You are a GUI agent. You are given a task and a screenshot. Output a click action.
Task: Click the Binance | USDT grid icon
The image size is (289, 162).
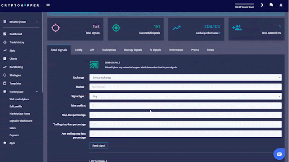click(x=5, y=22)
